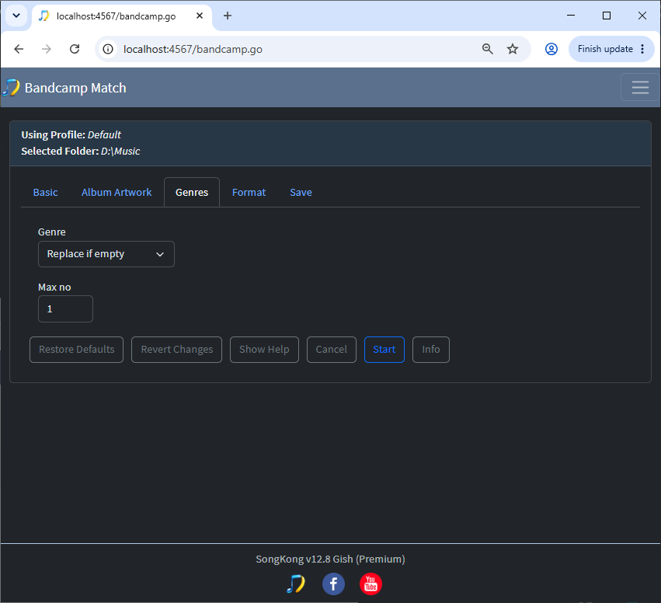Screen dimensions: 661x603
Task: Open the Facebook icon in the footer
Action: point(333,584)
